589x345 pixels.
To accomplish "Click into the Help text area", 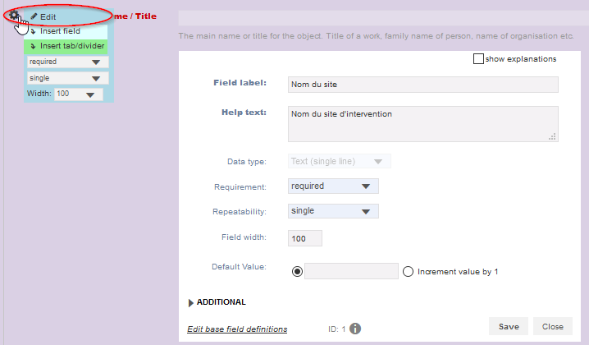I will 422,123.
